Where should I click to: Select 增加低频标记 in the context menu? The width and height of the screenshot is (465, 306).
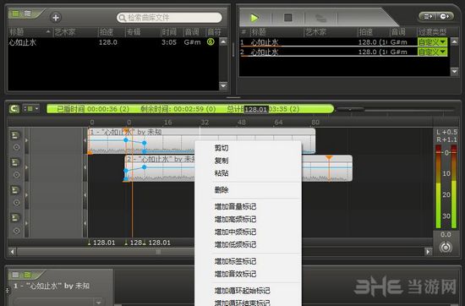coord(235,244)
